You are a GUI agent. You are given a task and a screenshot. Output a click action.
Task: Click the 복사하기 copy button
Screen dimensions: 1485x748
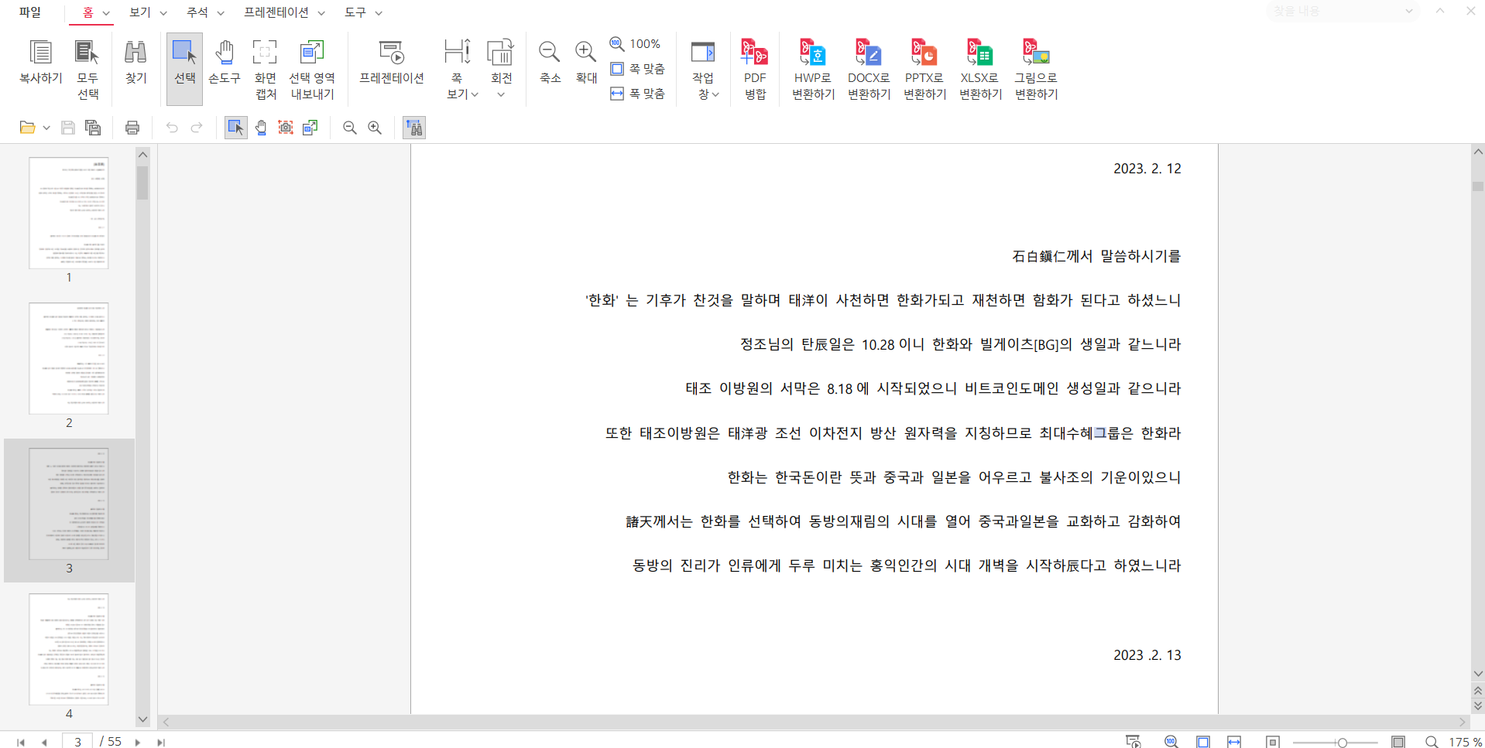pyautogui.click(x=40, y=62)
